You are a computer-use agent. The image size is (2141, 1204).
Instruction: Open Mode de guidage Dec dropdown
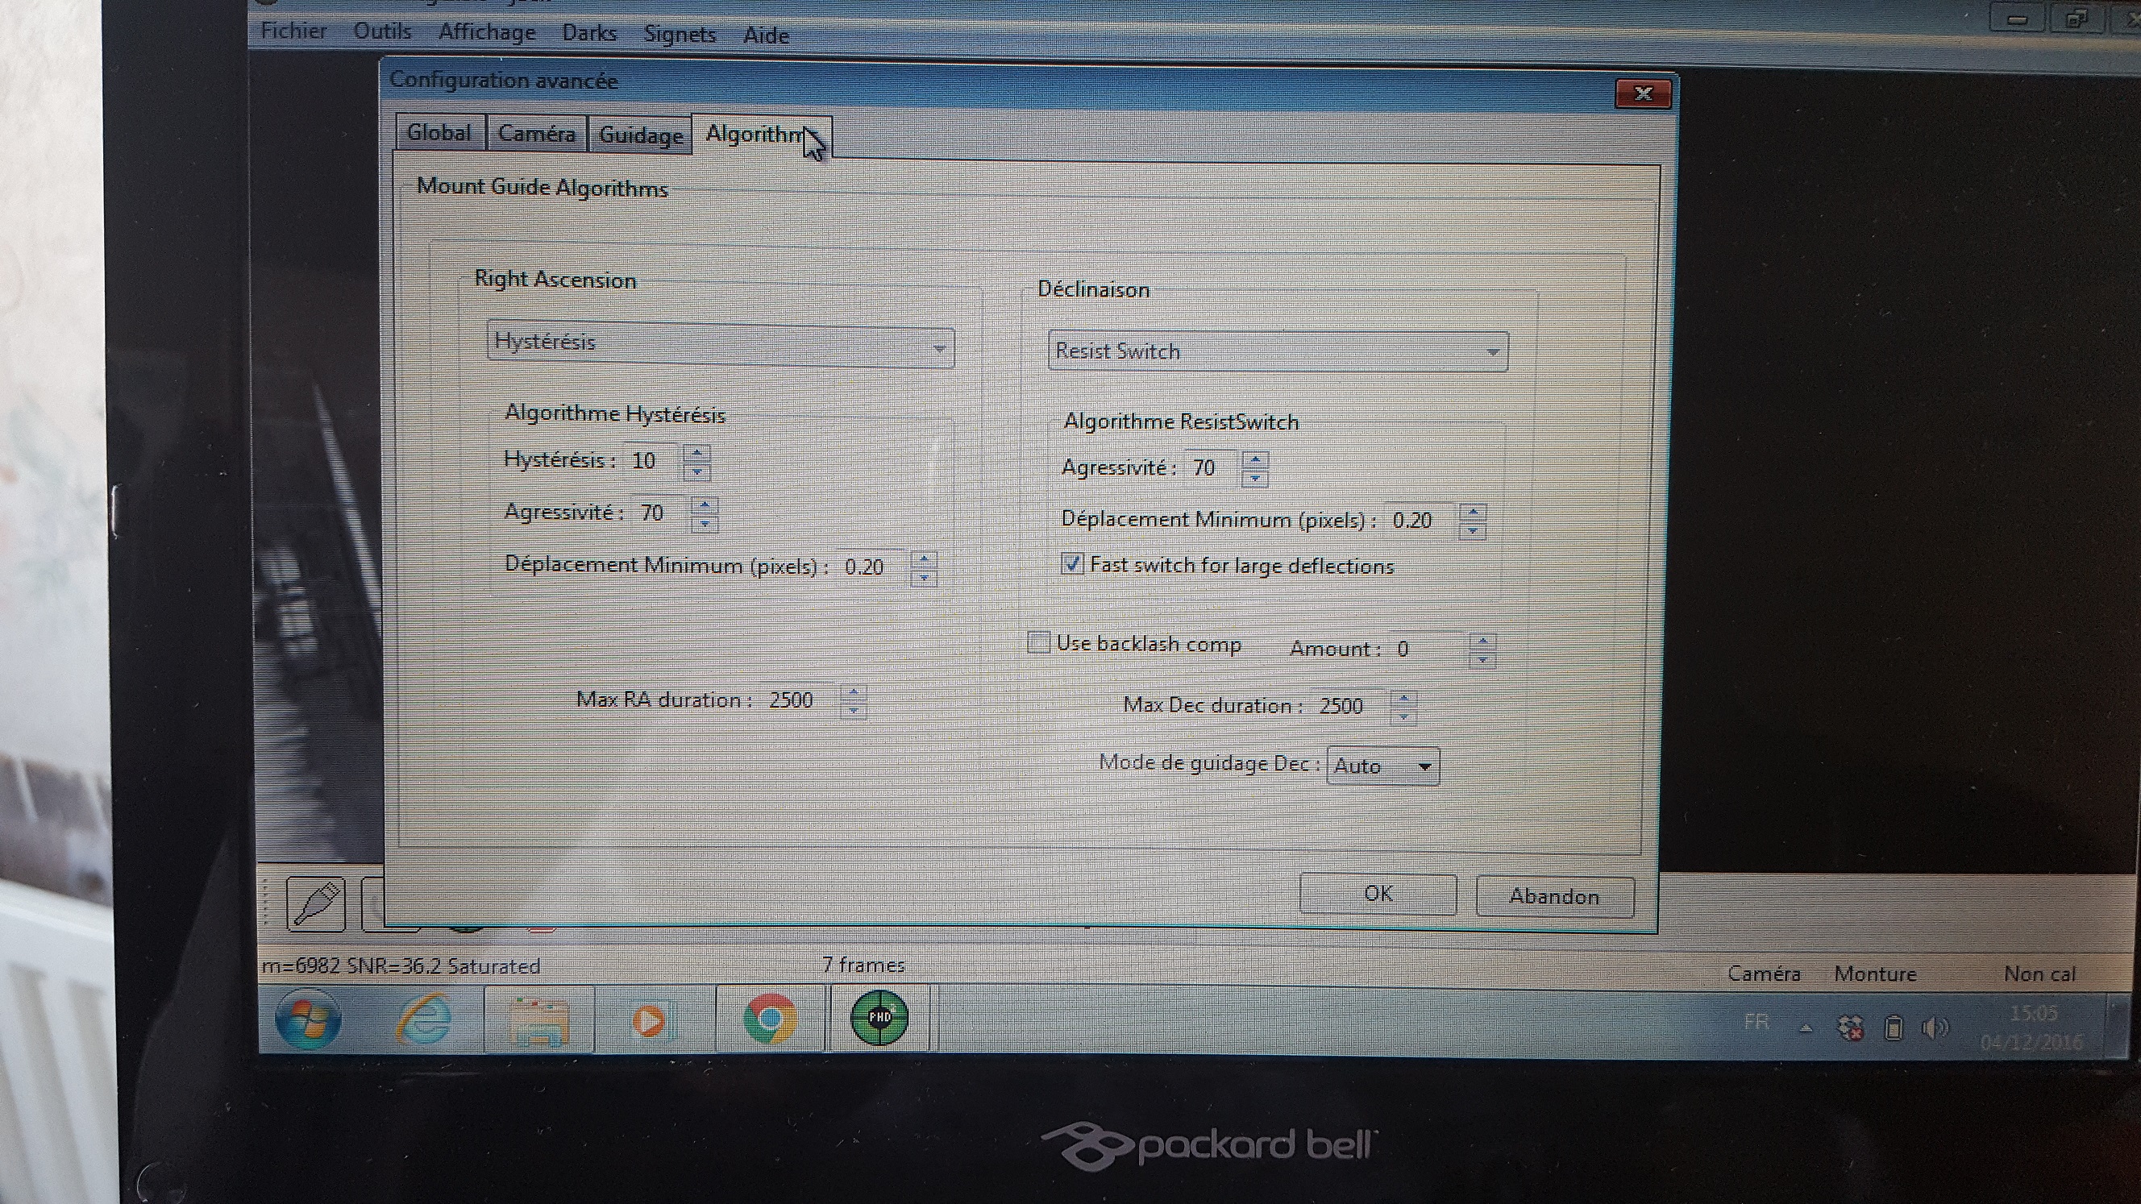point(1424,766)
